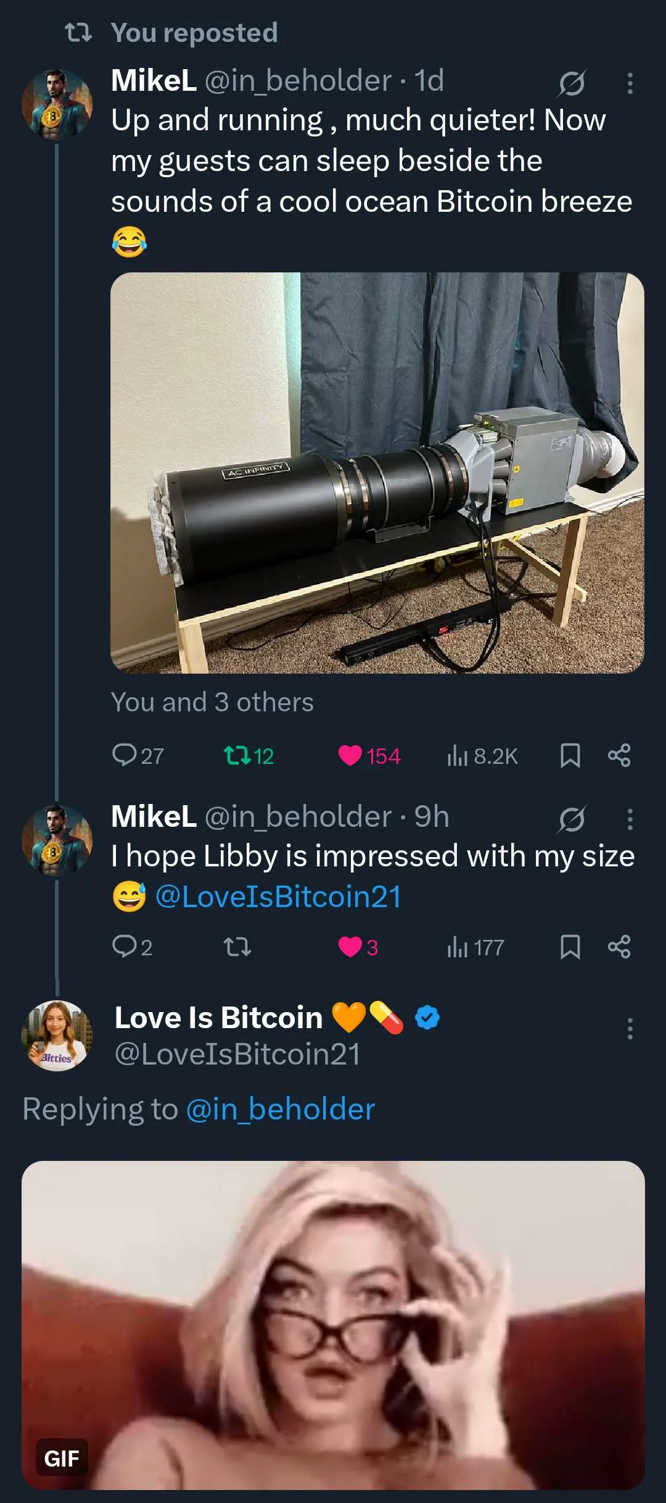
Task: Open replies on the first MikeL post
Action: pos(138,755)
